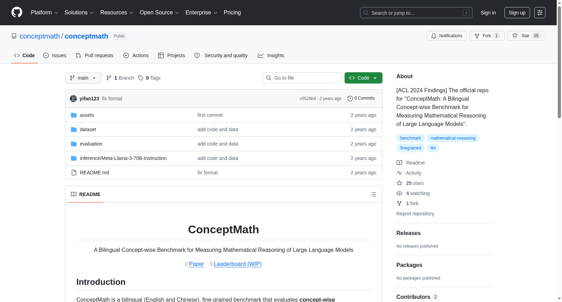Click the branch icon next to 1 Branch

109,78
